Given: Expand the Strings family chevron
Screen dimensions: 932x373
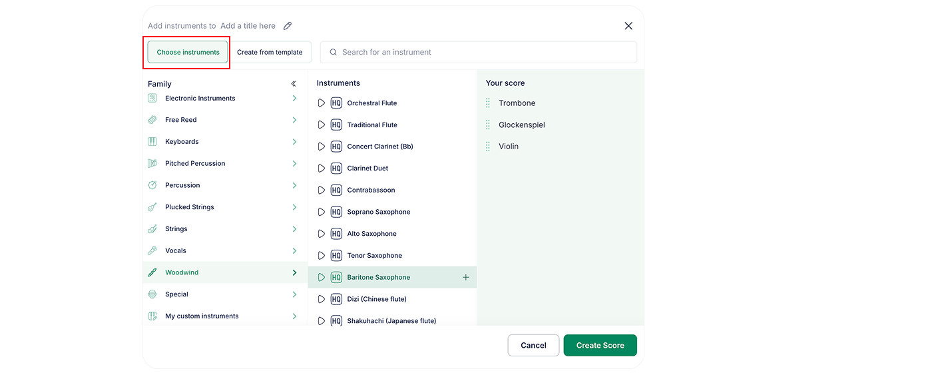Looking at the screenshot, I should [x=294, y=229].
